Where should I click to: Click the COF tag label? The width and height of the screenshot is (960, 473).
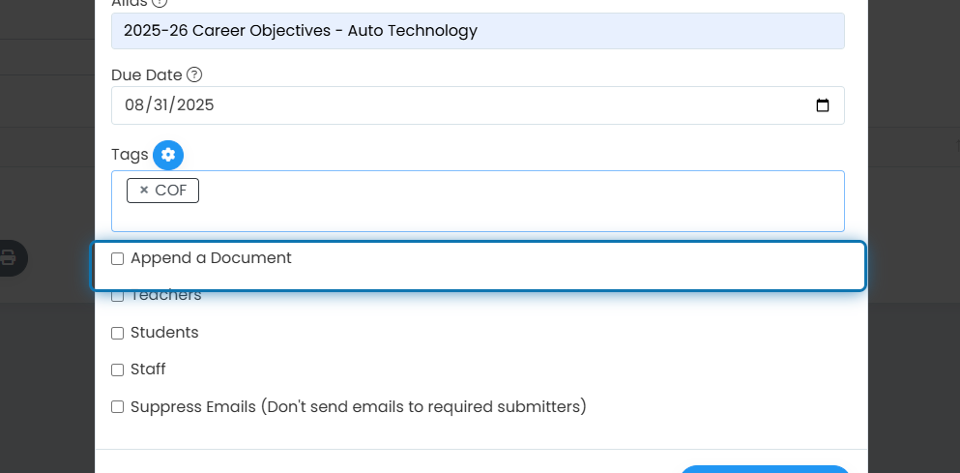pos(171,191)
